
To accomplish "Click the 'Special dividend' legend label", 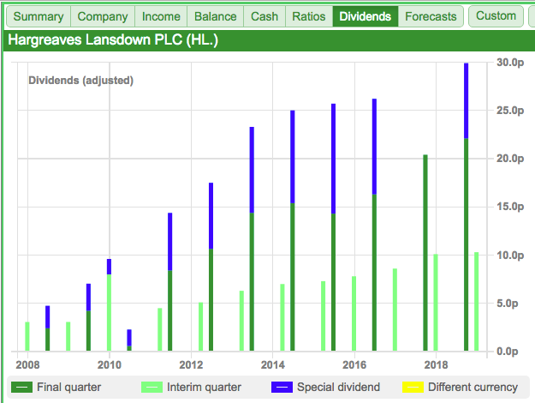I will (x=338, y=388).
